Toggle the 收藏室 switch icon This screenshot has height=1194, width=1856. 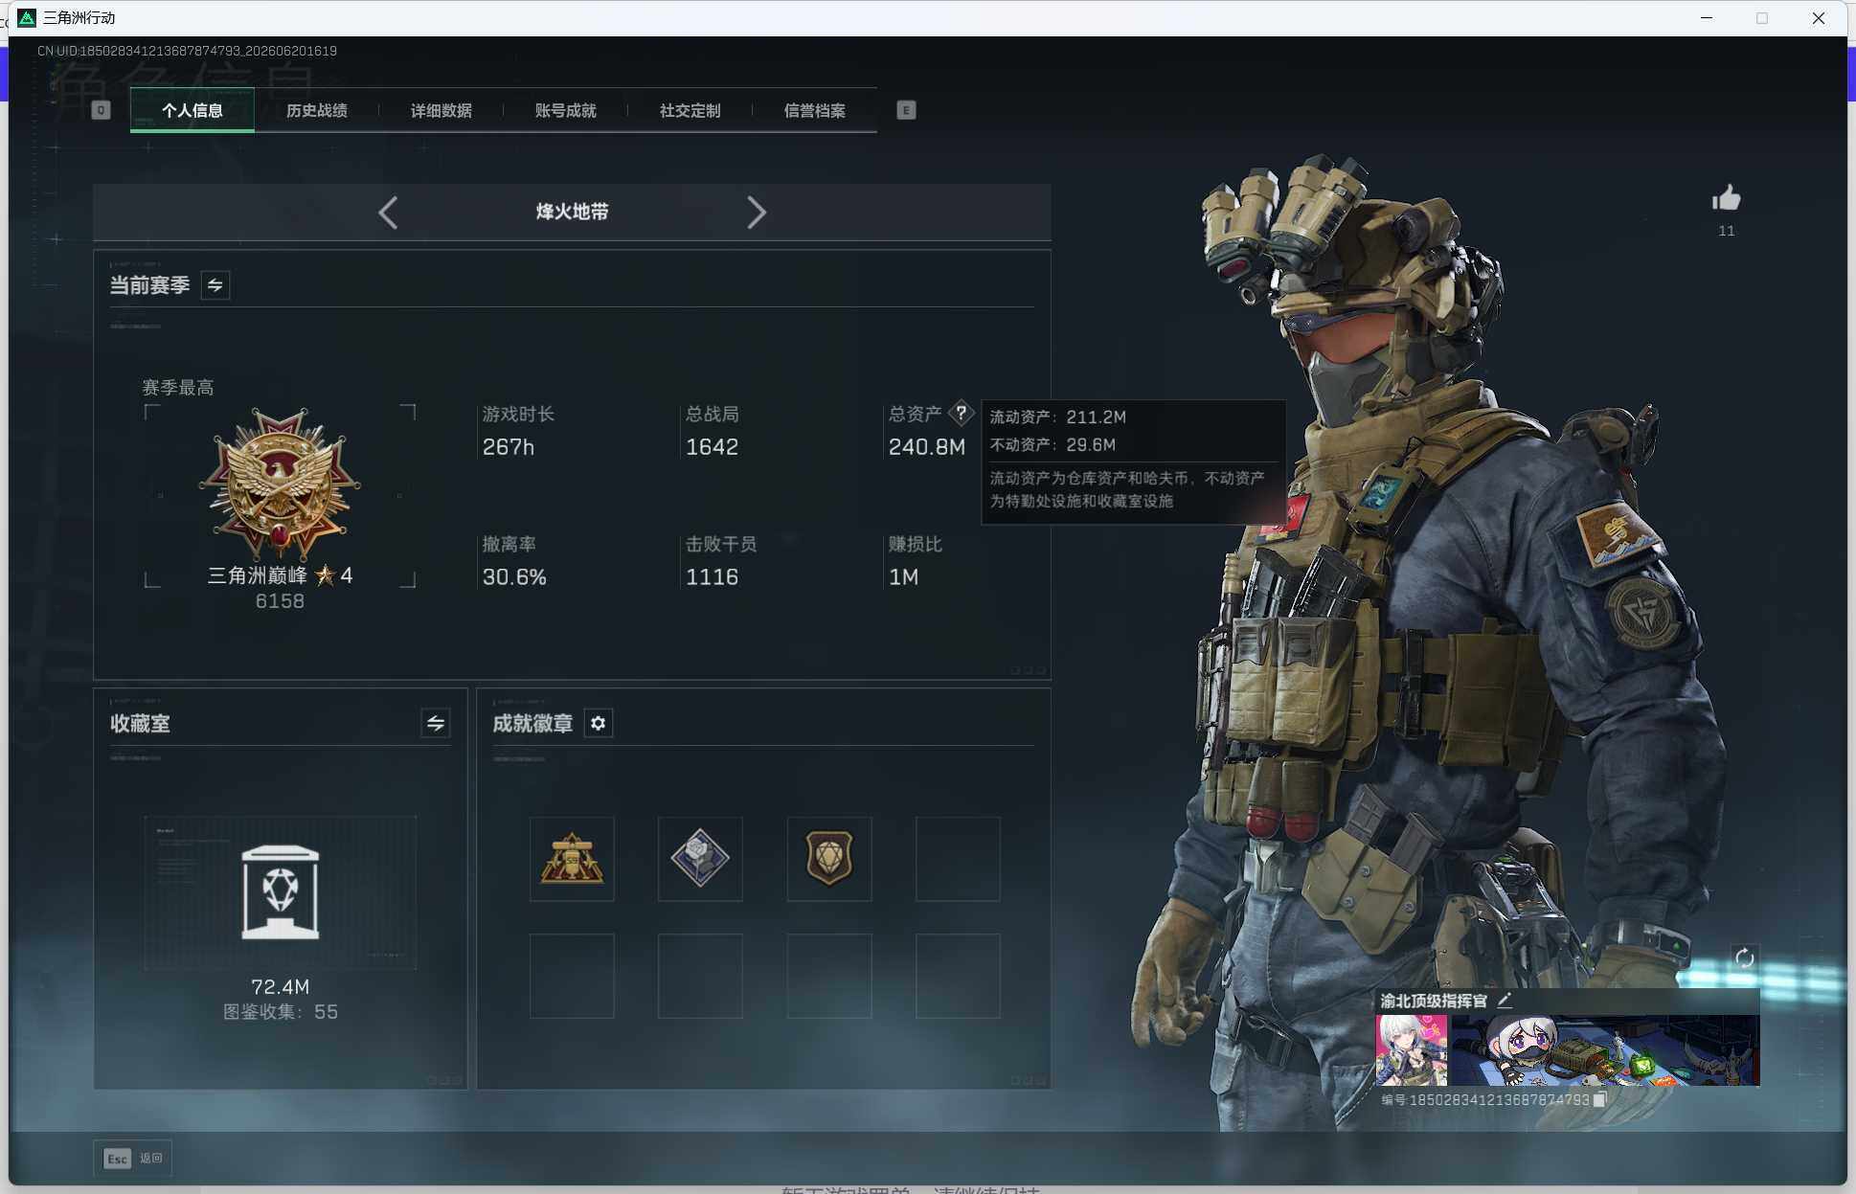[436, 723]
